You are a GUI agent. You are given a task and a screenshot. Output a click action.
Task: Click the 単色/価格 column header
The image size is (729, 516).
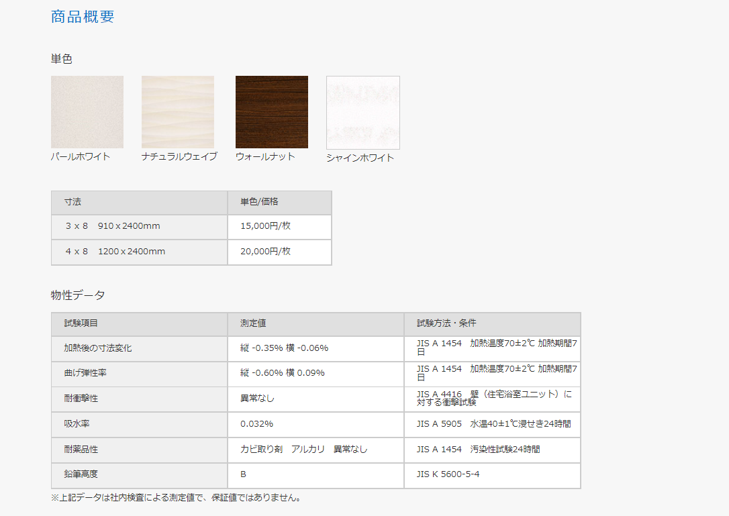(x=259, y=202)
